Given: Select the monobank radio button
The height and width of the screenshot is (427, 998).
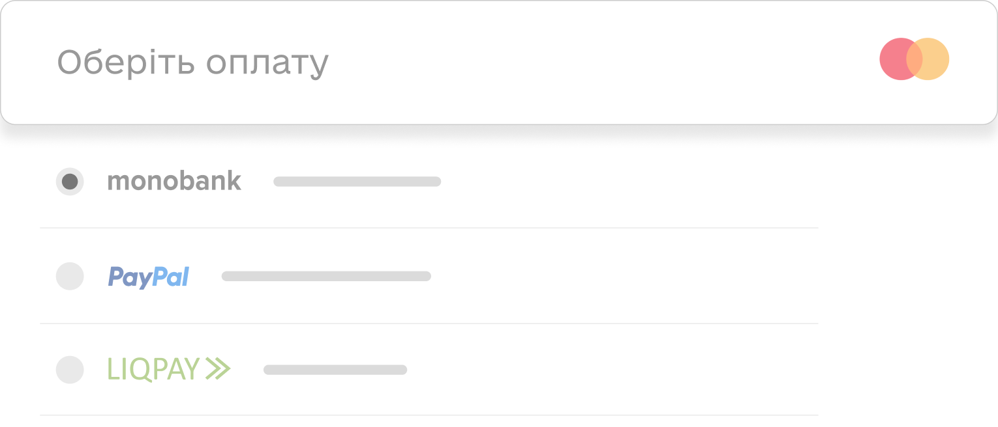Looking at the screenshot, I should click(x=70, y=181).
